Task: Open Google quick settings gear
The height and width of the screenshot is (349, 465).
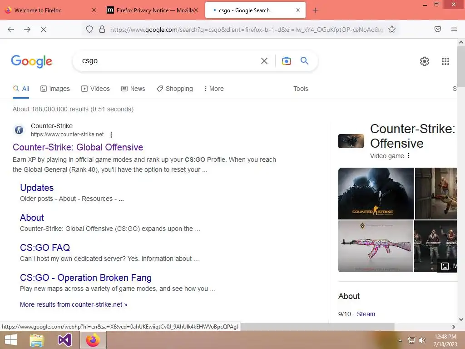Action: coord(425,61)
